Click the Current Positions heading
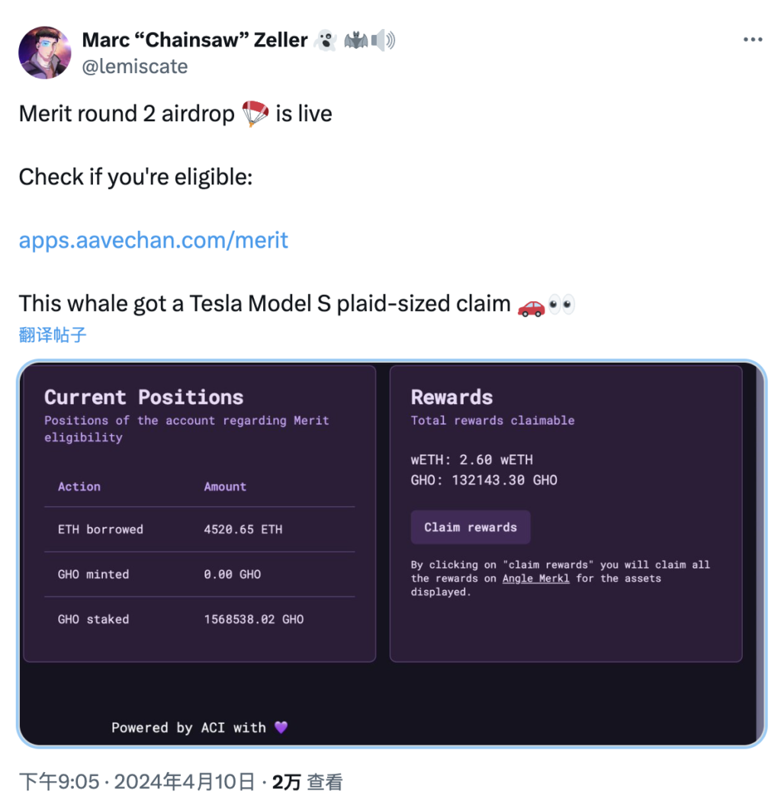 [x=143, y=397]
